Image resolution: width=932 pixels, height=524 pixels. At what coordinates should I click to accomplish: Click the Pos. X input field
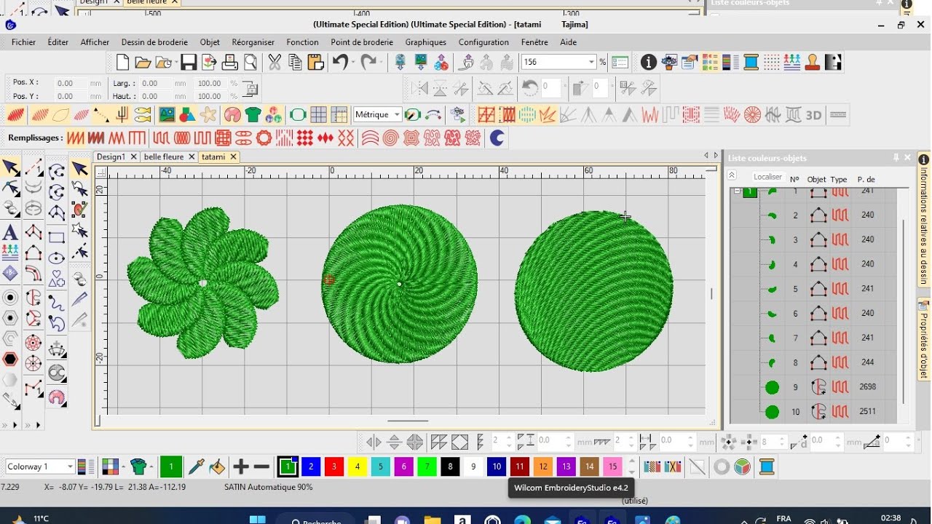(71, 83)
